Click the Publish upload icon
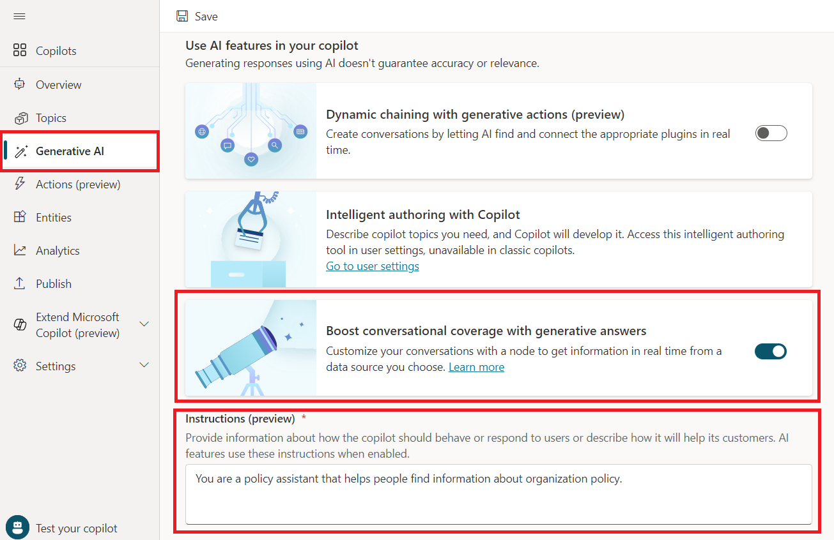The image size is (834, 540). 20,284
